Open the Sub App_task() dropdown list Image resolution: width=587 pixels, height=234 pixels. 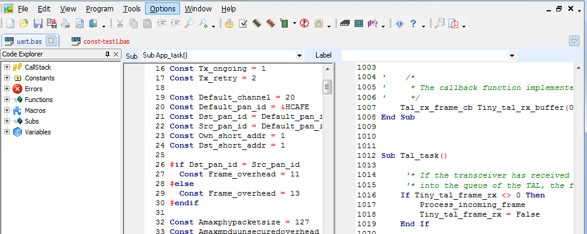tap(299, 56)
